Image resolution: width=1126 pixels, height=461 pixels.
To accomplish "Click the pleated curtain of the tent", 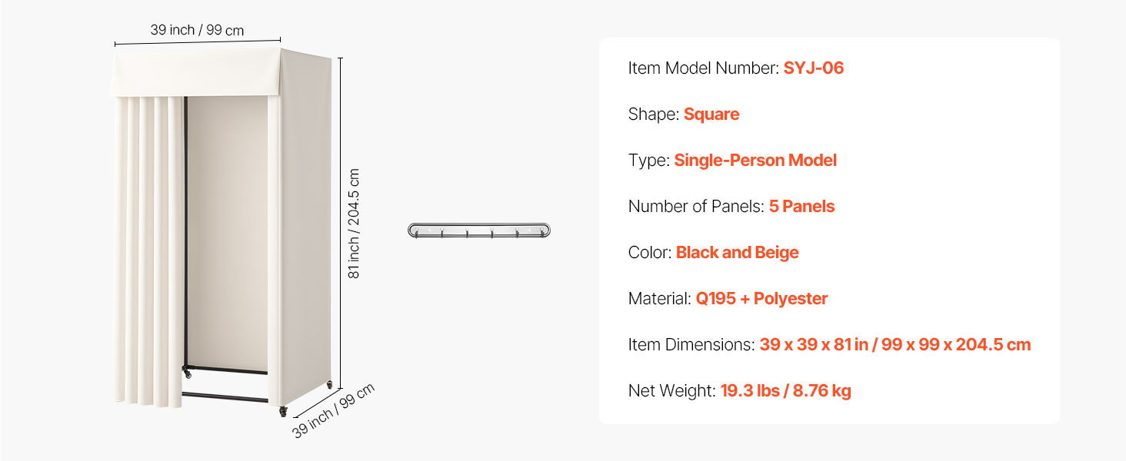I will 148,254.
